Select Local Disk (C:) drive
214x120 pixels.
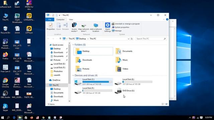coord(93,82)
